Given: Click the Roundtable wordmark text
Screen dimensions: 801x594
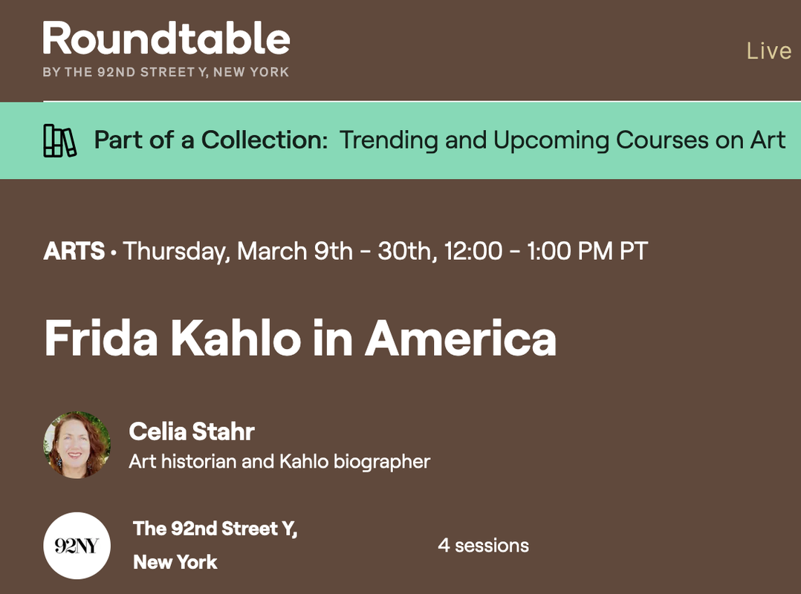Looking at the screenshot, I should [x=166, y=39].
